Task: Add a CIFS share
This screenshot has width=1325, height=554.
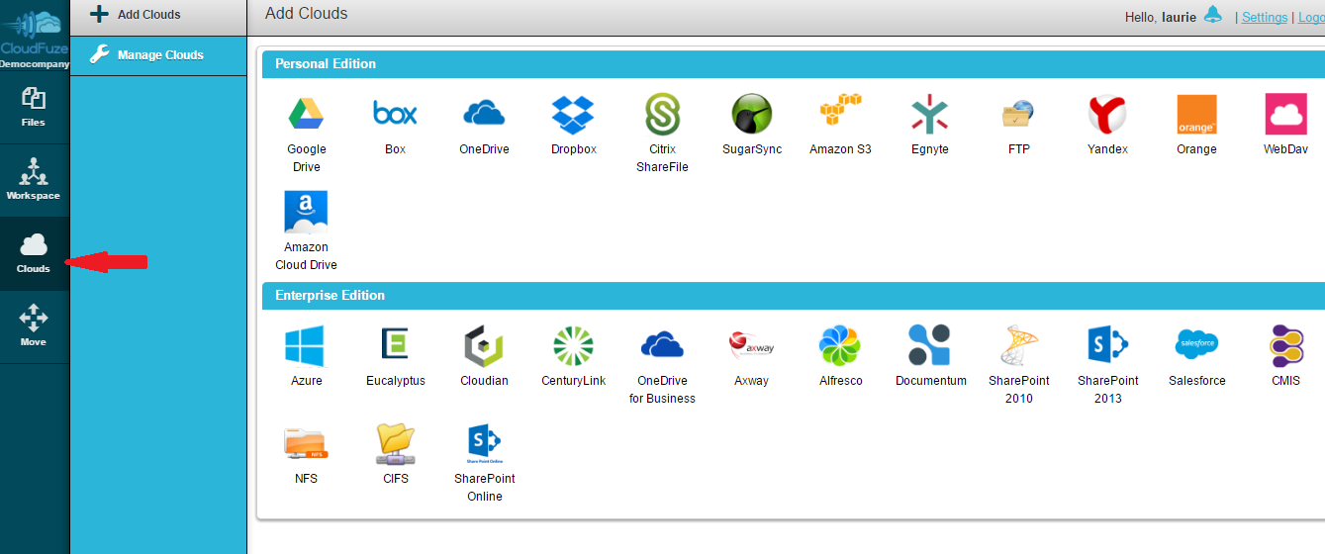Action: [x=395, y=443]
